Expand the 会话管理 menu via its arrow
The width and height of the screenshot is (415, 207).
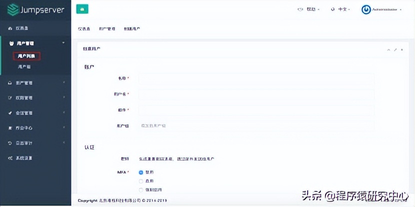(64, 113)
